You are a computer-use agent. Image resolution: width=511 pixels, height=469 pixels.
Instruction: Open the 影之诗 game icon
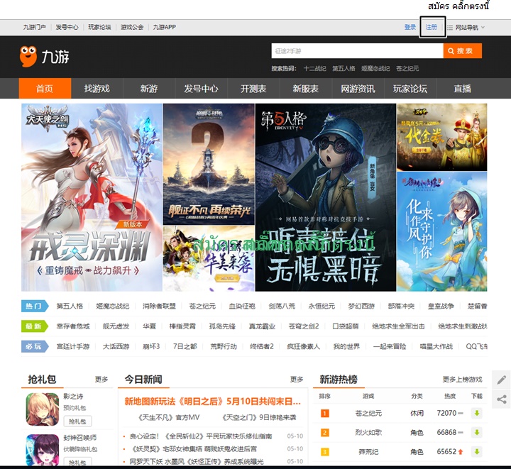43,409
